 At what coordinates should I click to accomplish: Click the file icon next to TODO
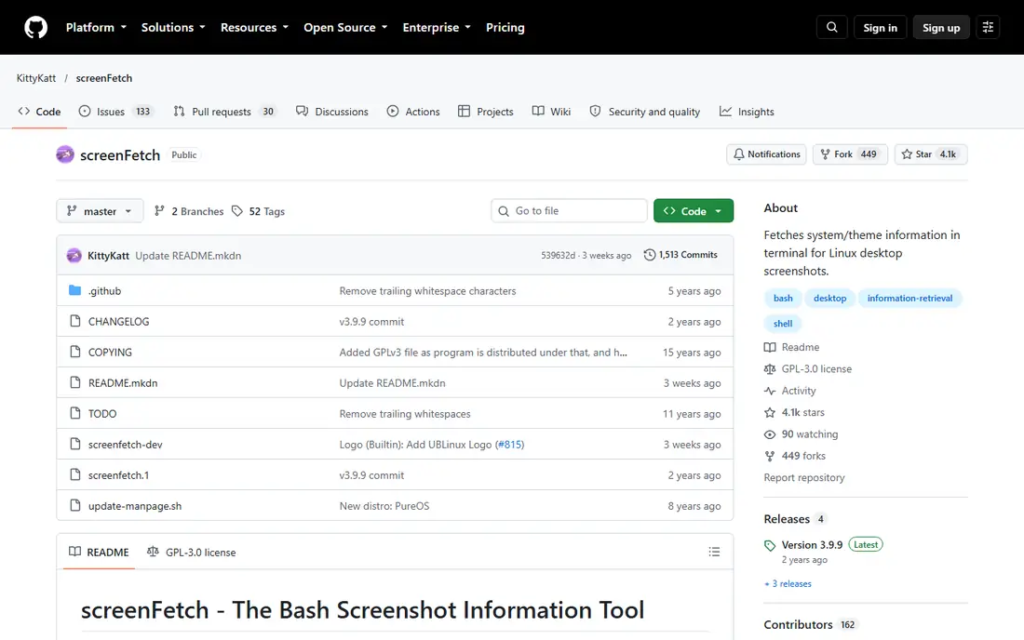75,413
